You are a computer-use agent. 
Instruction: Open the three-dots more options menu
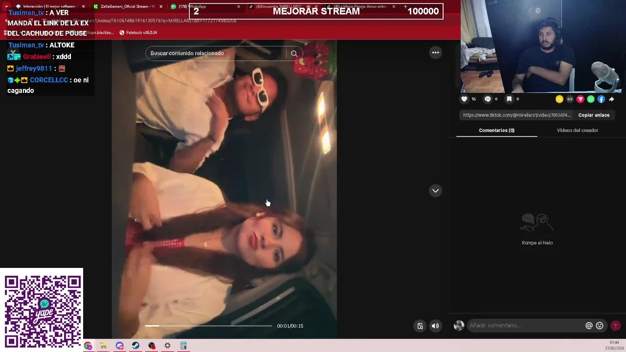tap(435, 52)
